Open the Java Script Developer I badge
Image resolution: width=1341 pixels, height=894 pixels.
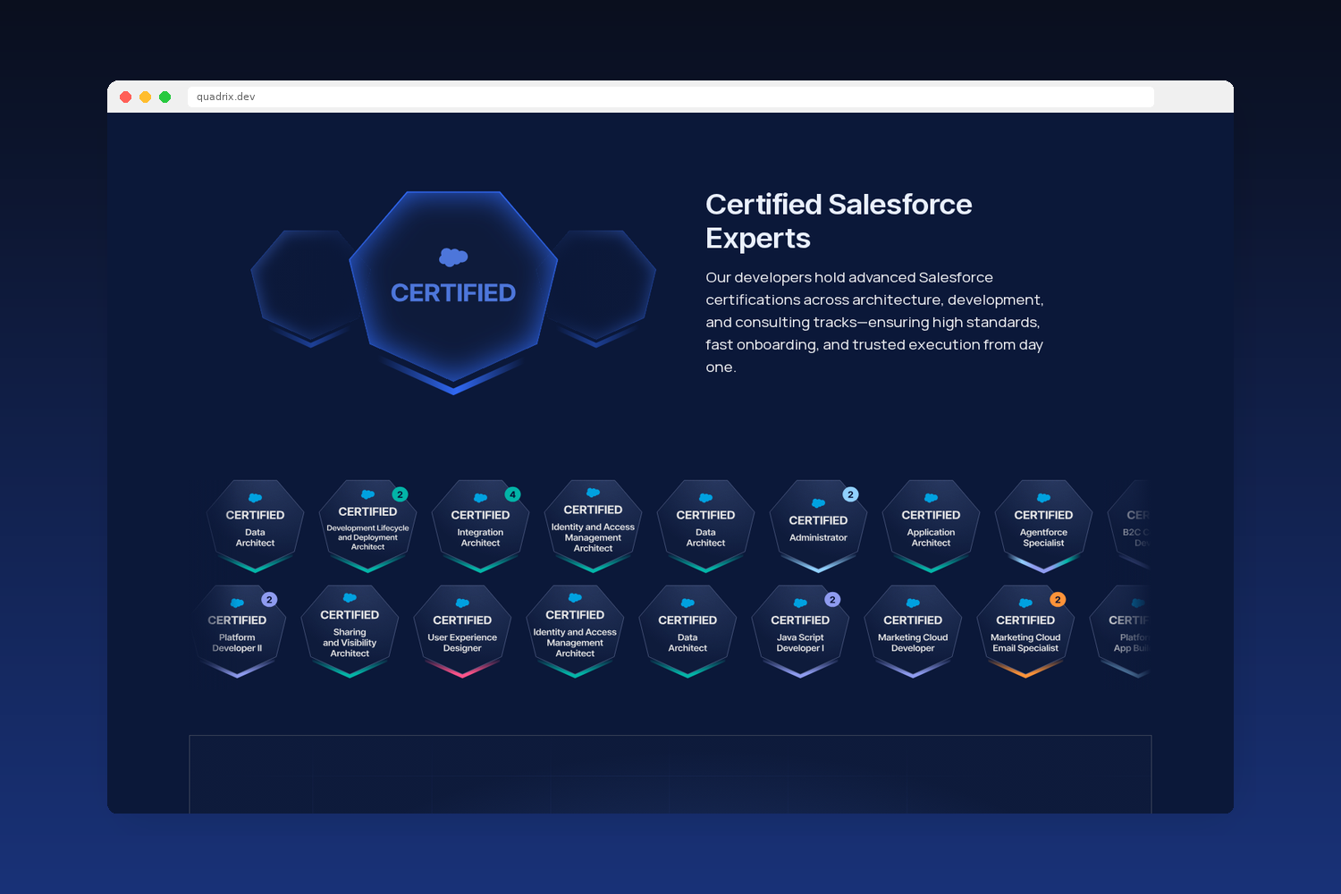click(800, 632)
